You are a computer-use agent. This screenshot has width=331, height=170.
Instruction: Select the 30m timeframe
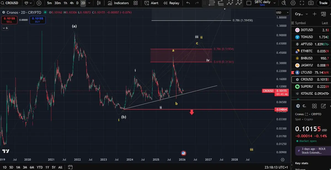(x=58, y=3)
